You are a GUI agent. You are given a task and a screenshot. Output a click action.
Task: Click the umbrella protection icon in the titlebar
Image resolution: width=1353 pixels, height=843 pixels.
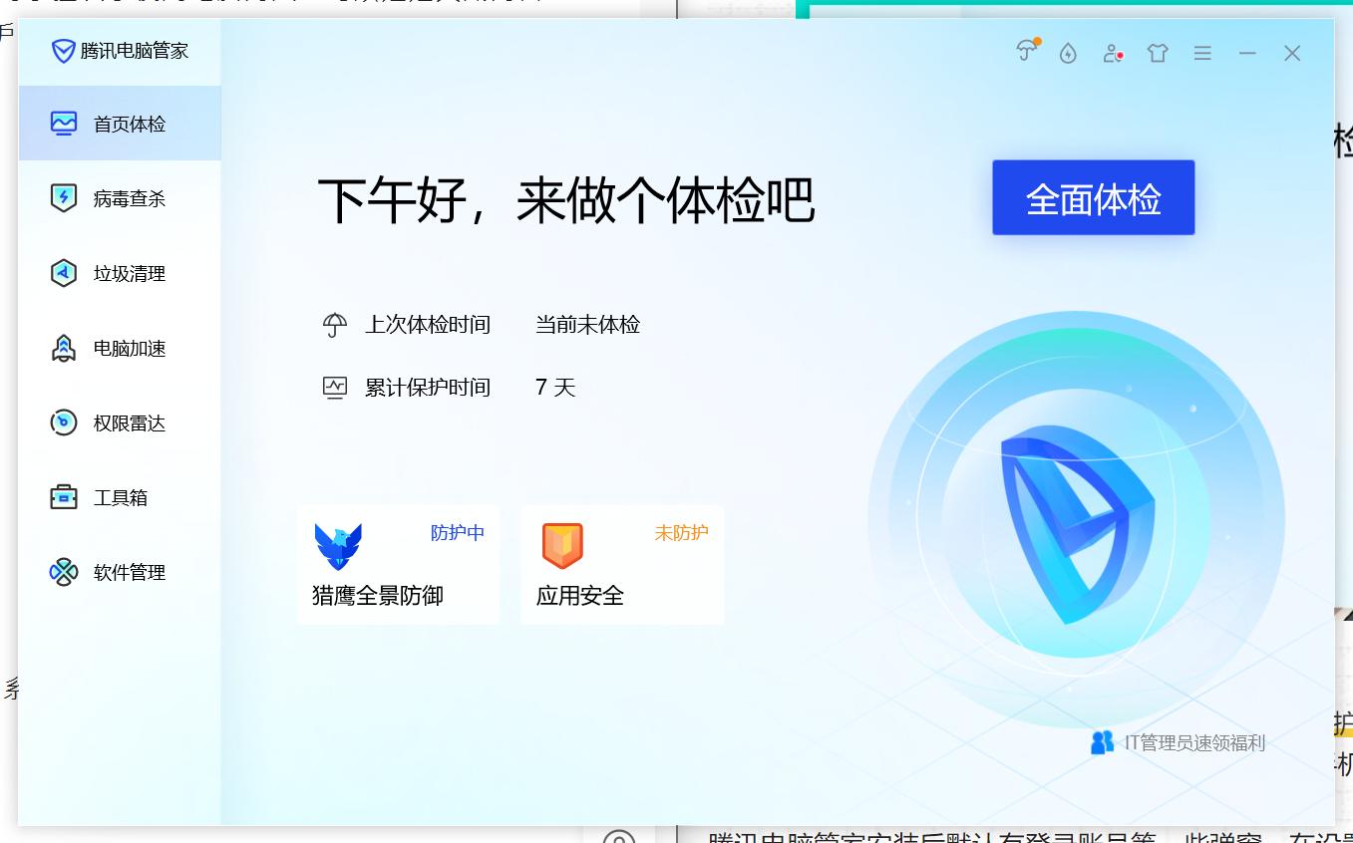point(1026,53)
